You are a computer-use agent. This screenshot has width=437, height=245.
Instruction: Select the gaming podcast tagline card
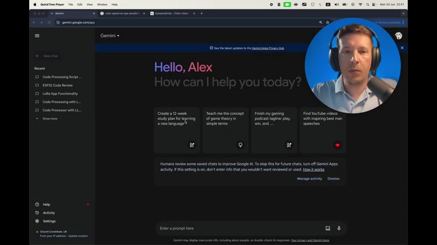pos(274,130)
